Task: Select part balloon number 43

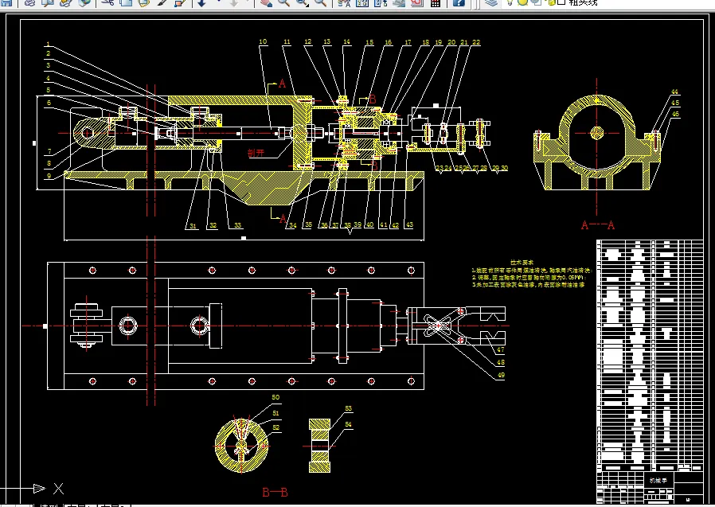Action: 409,224
